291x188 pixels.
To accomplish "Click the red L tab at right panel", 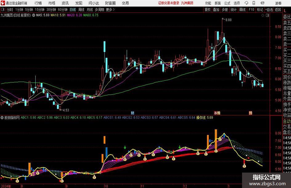I will (x=285, y=11).
